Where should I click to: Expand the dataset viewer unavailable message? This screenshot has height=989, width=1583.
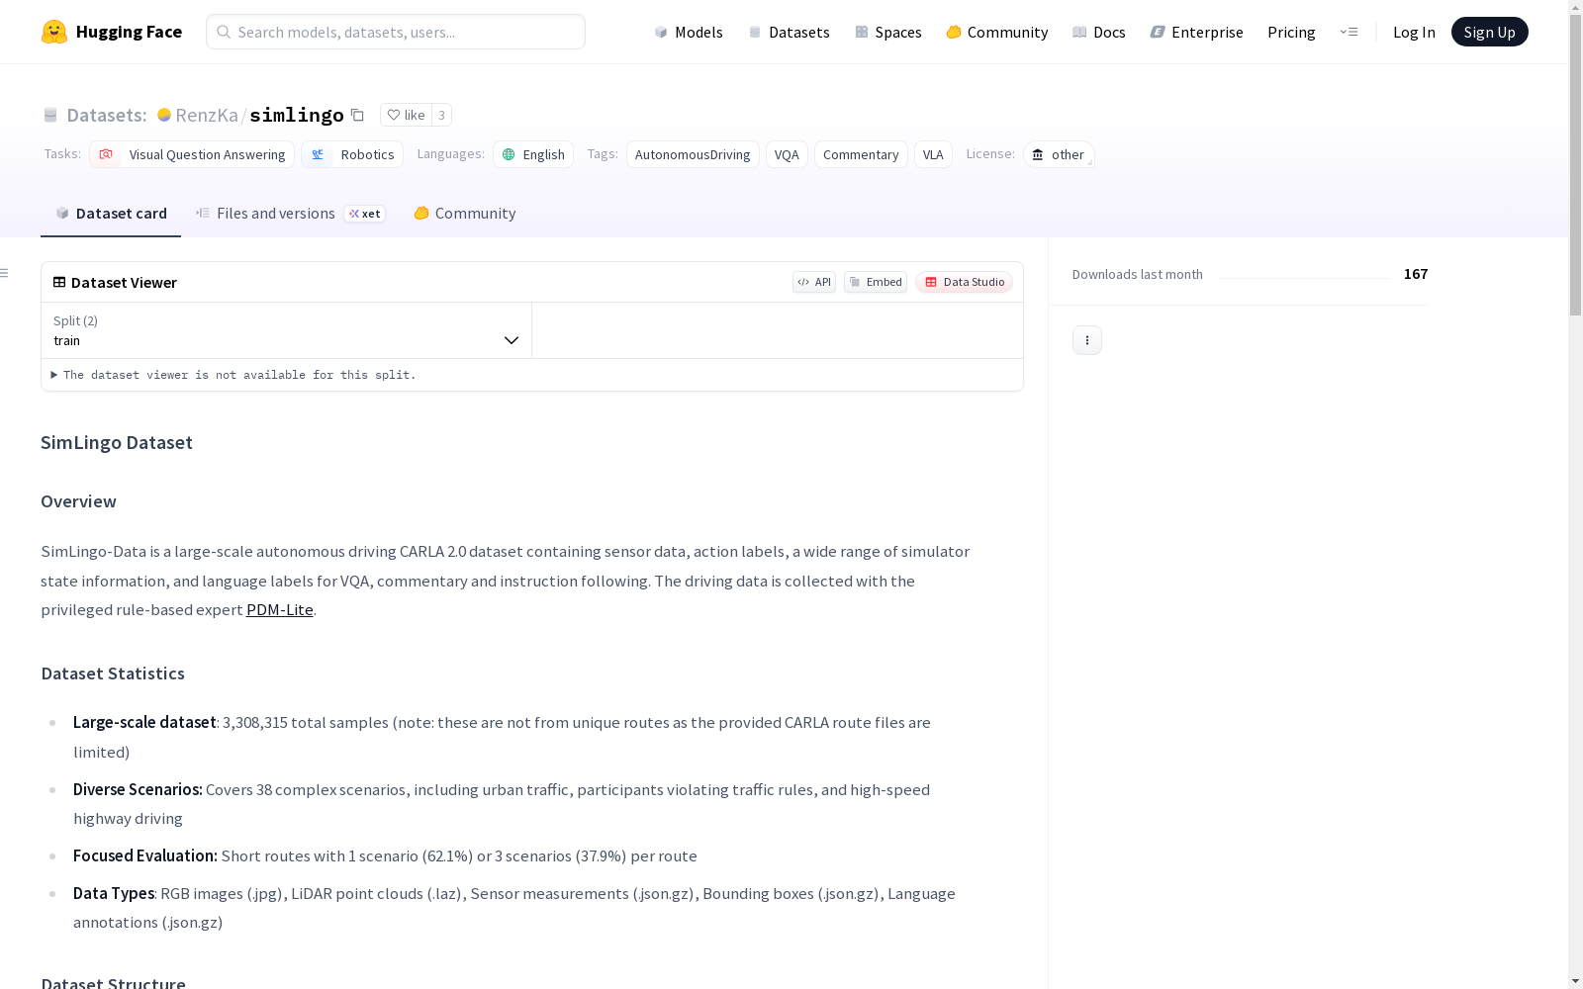coord(233,375)
